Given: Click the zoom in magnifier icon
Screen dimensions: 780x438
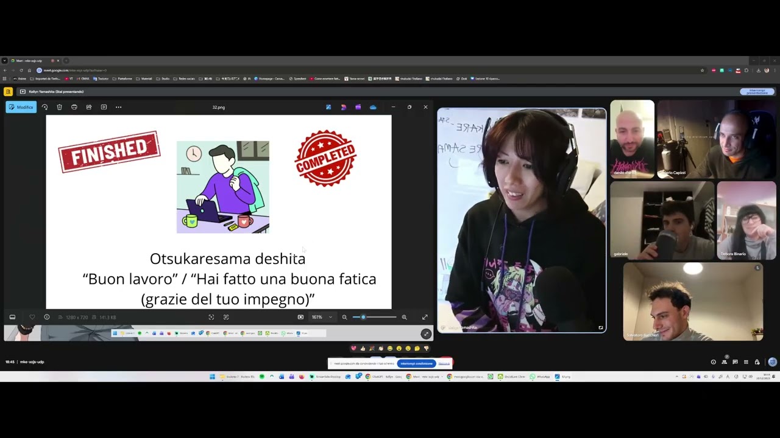Looking at the screenshot, I should [404, 317].
